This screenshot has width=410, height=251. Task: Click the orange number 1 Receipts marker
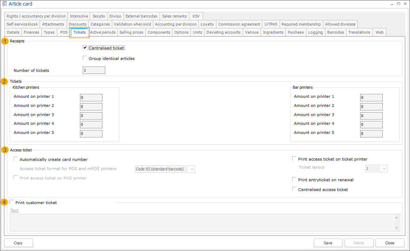tap(5, 41)
